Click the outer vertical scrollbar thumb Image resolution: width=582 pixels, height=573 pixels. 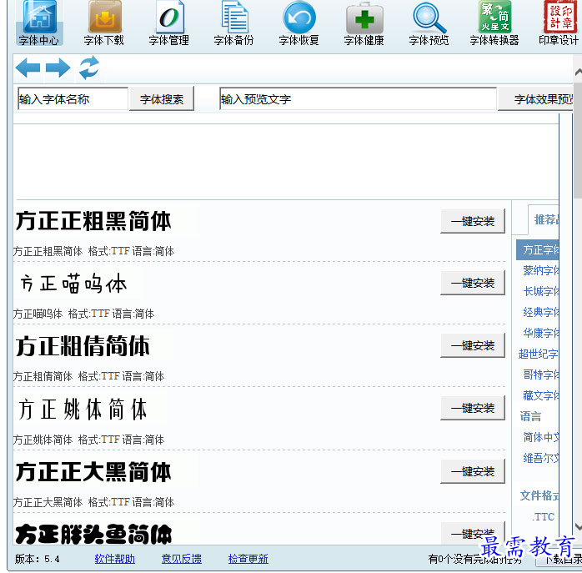578,140
